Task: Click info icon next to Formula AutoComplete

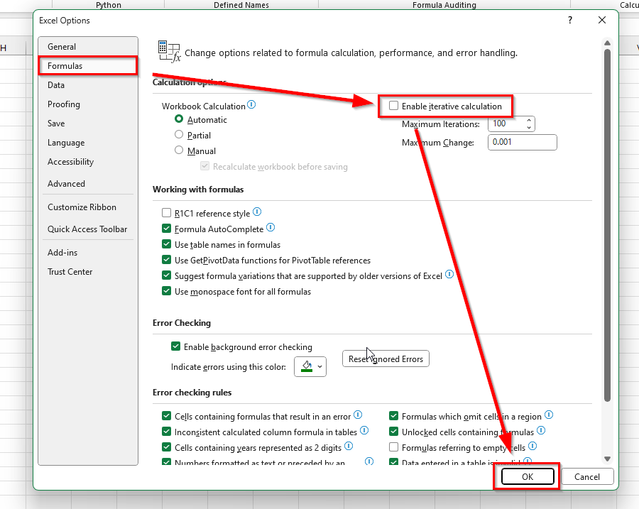Action: [271, 229]
